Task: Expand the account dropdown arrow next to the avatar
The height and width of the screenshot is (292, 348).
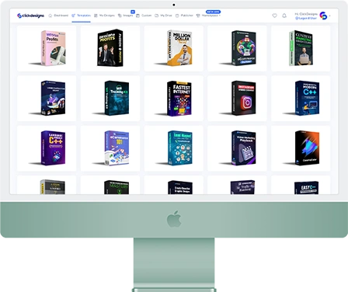Action: click(x=329, y=16)
